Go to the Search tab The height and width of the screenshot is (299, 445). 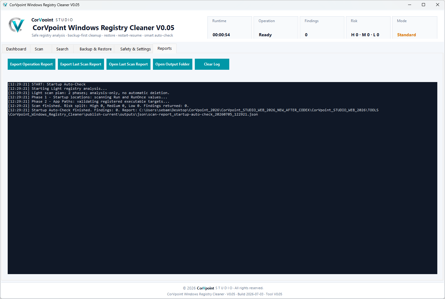(x=62, y=49)
